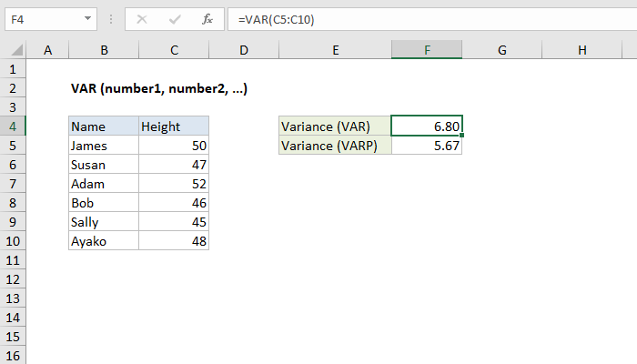Select column E header
Viewport: 637px width, 364px height.
click(335, 50)
